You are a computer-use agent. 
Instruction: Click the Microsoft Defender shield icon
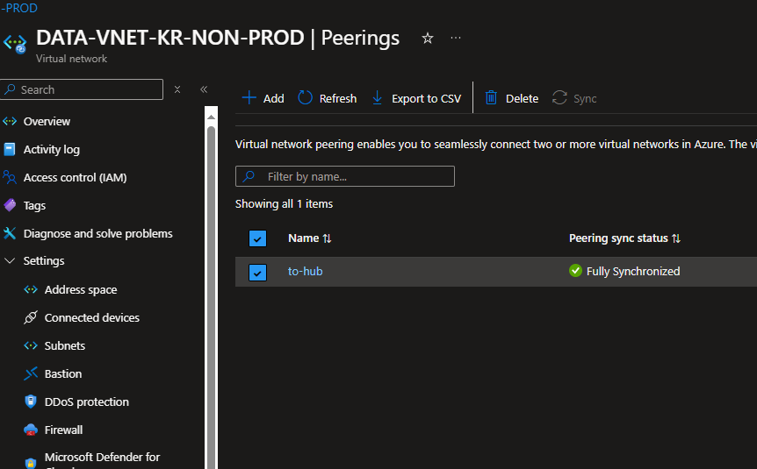point(31,463)
